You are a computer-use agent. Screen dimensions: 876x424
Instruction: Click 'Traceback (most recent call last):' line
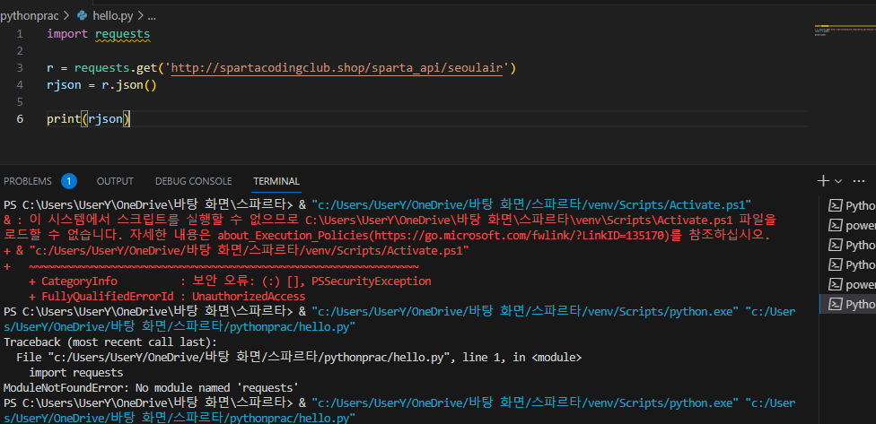[x=110, y=342]
